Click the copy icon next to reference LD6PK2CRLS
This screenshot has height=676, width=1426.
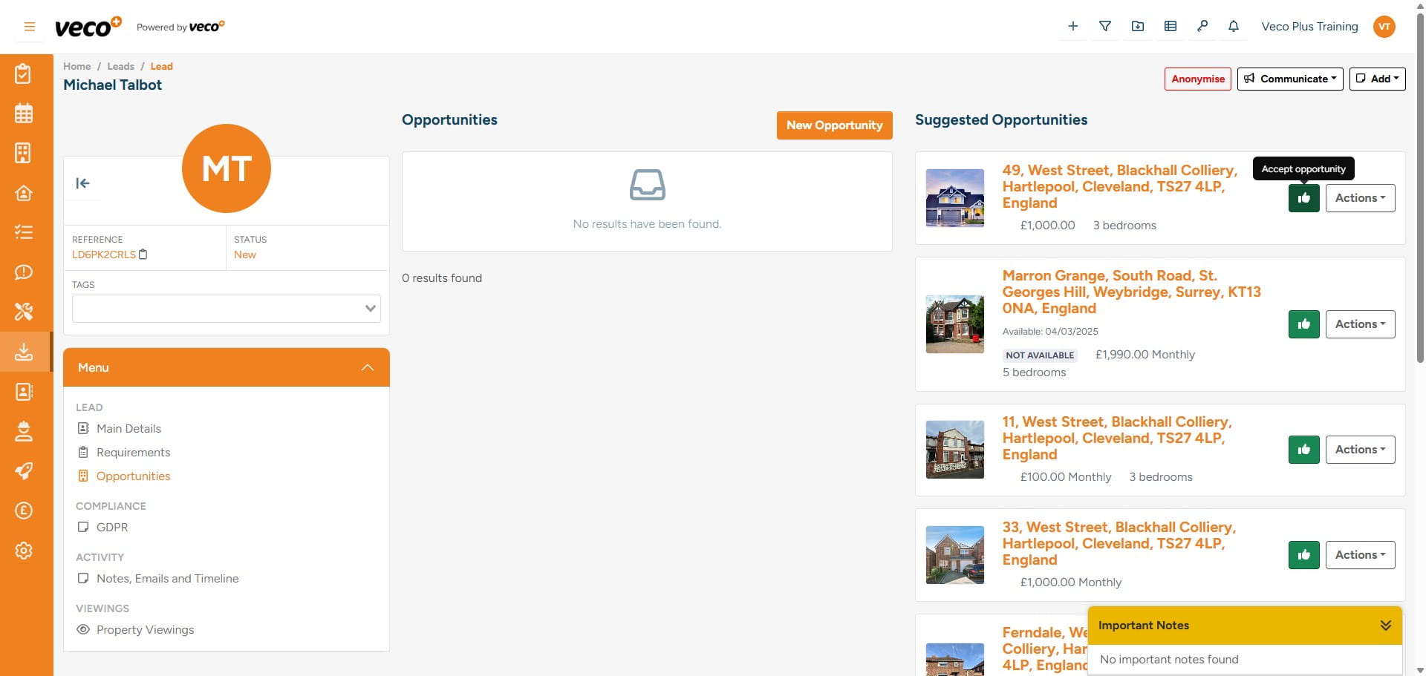click(x=143, y=254)
